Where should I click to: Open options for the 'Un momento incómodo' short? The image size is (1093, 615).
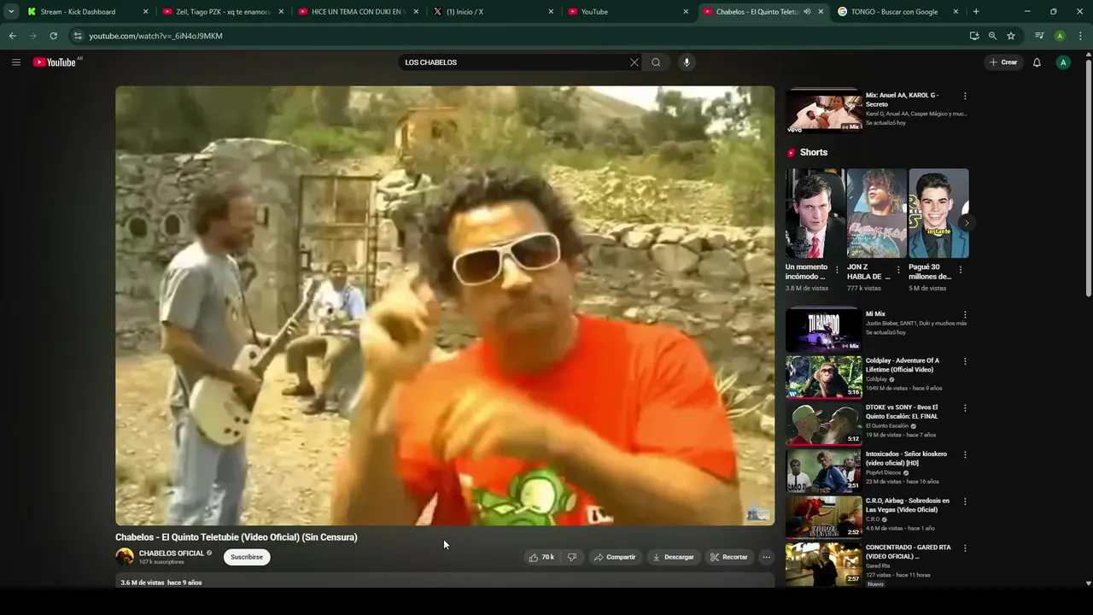tap(837, 270)
